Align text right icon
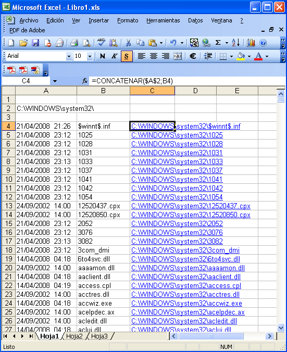Viewport: 287px width, 352px height. point(166,56)
